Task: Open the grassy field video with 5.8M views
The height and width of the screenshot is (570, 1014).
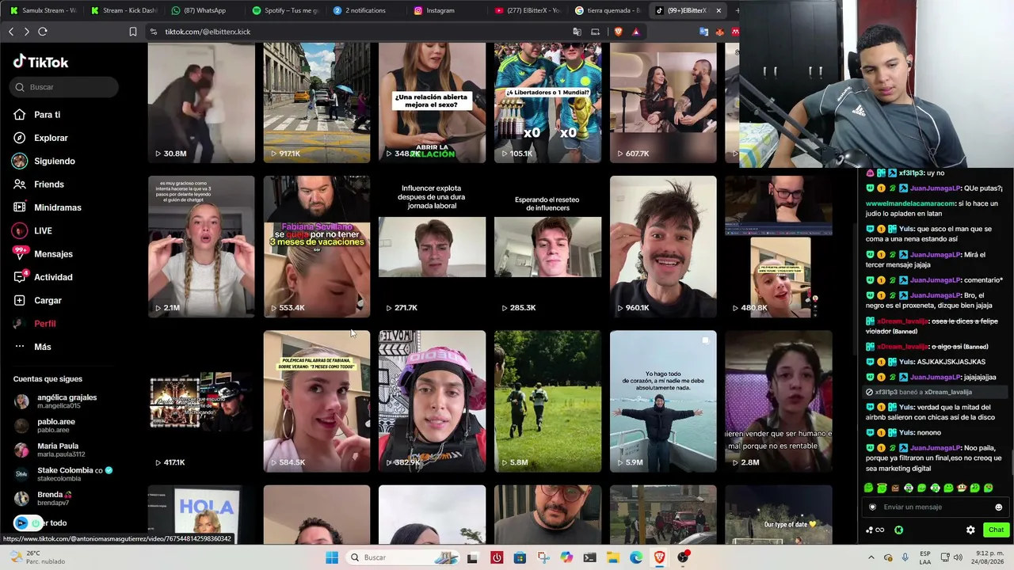Action: [547, 401]
